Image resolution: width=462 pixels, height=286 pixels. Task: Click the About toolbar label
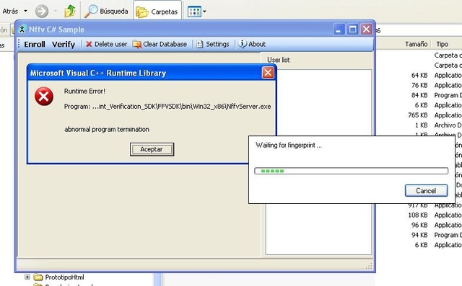tap(257, 44)
